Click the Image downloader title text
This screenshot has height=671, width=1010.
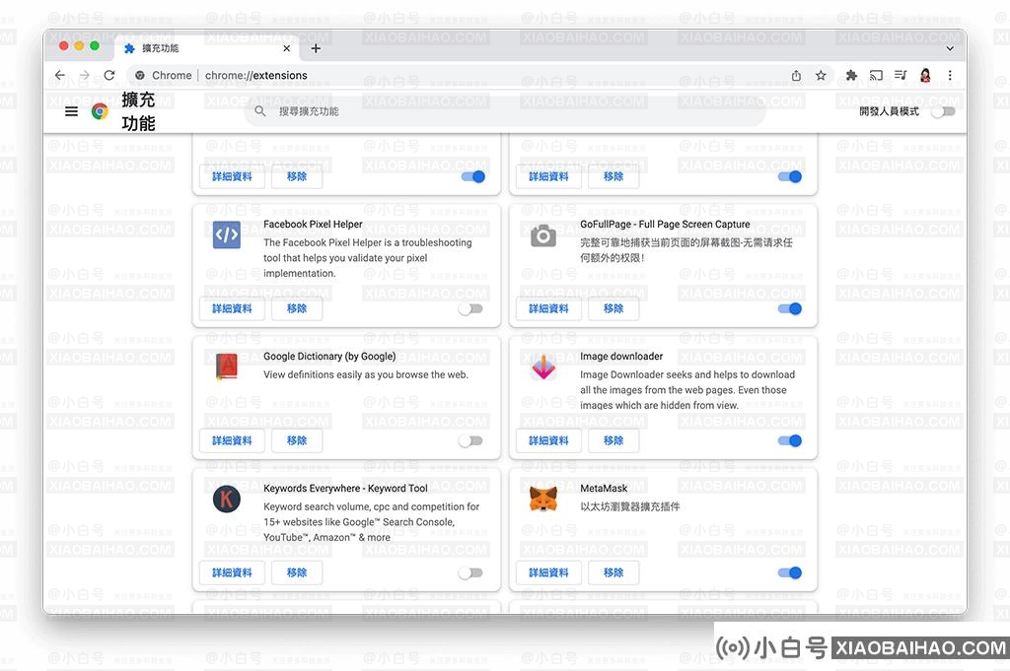click(x=621, y=357)
